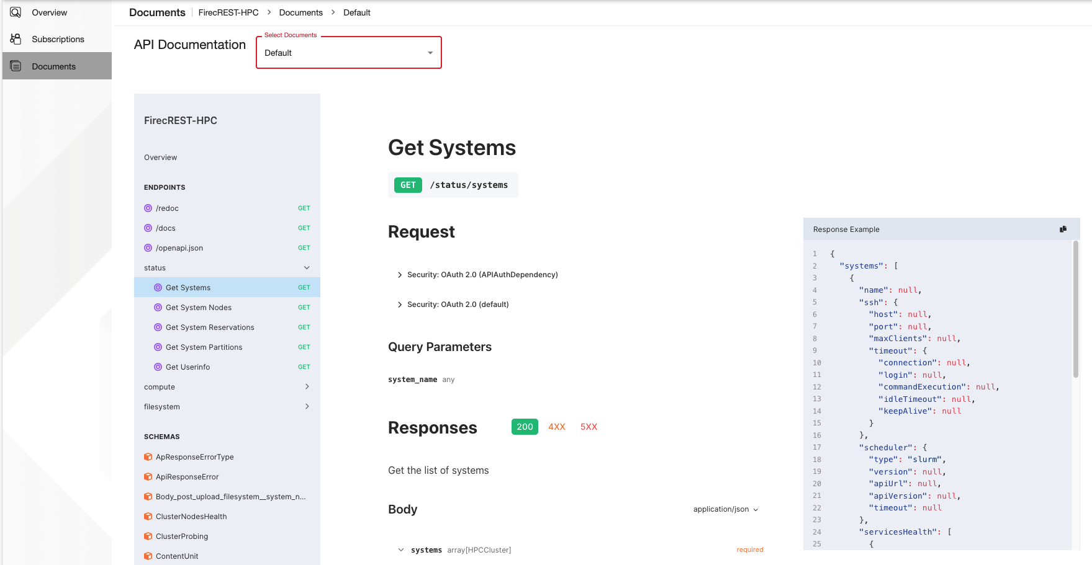Select Get System Nodes endpoint

pos(227,308)
